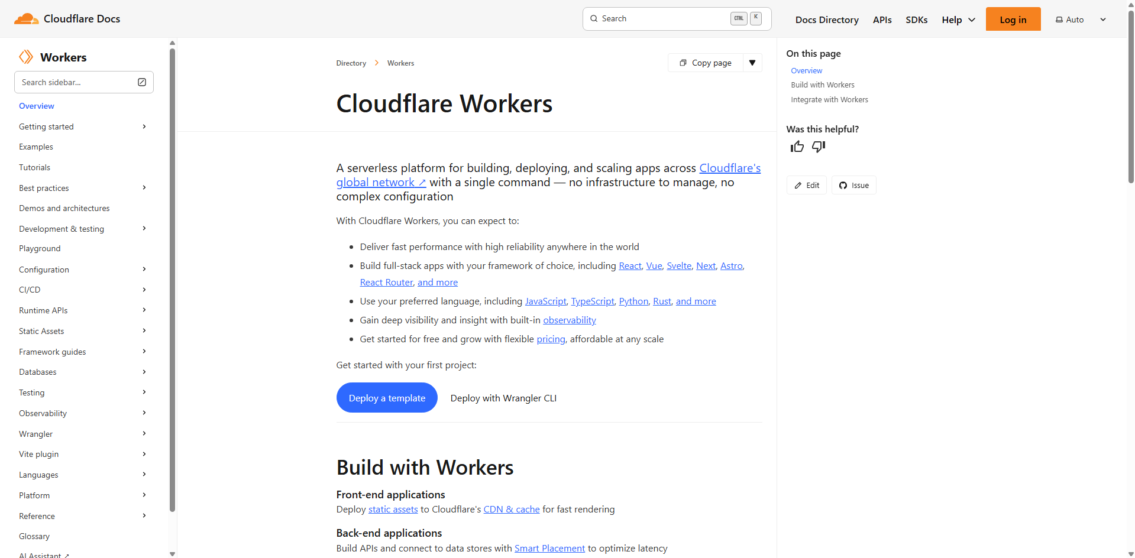1135x558 pixels.
Task: Expand the Getting started sidebar section
Action: click(x=144, y=126)
